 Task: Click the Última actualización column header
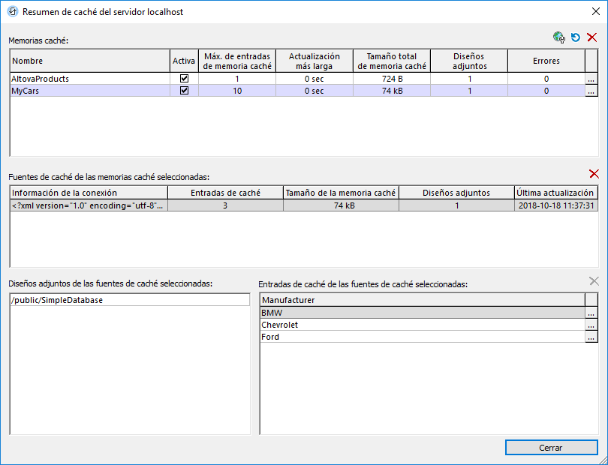click(x=555, y=193)
